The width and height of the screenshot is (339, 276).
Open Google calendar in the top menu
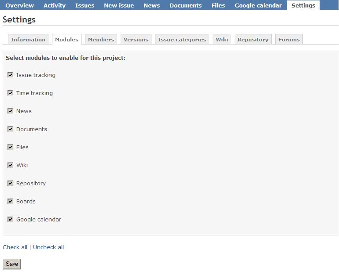[x=258, y=5]
